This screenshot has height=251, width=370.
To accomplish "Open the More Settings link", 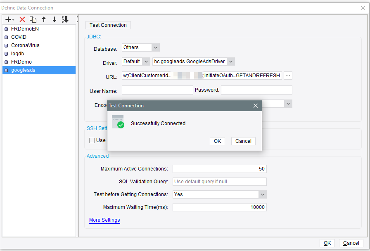I will (104, 220).
